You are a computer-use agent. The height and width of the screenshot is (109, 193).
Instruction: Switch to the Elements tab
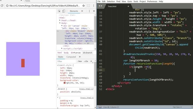click(x=74, y=11)
